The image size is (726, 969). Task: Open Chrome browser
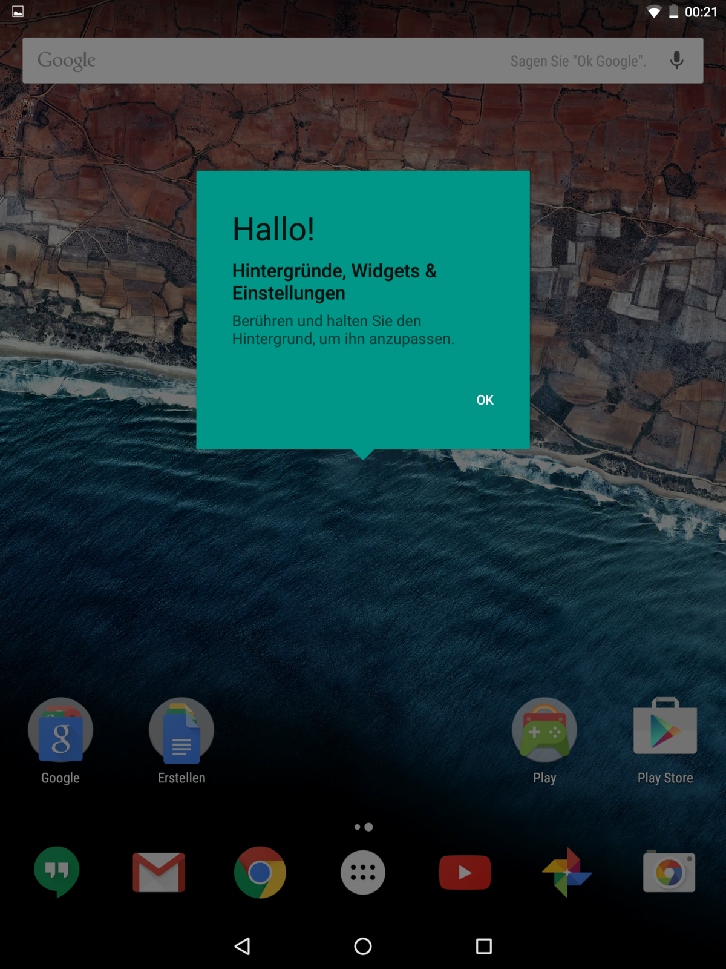click(260, 872)
